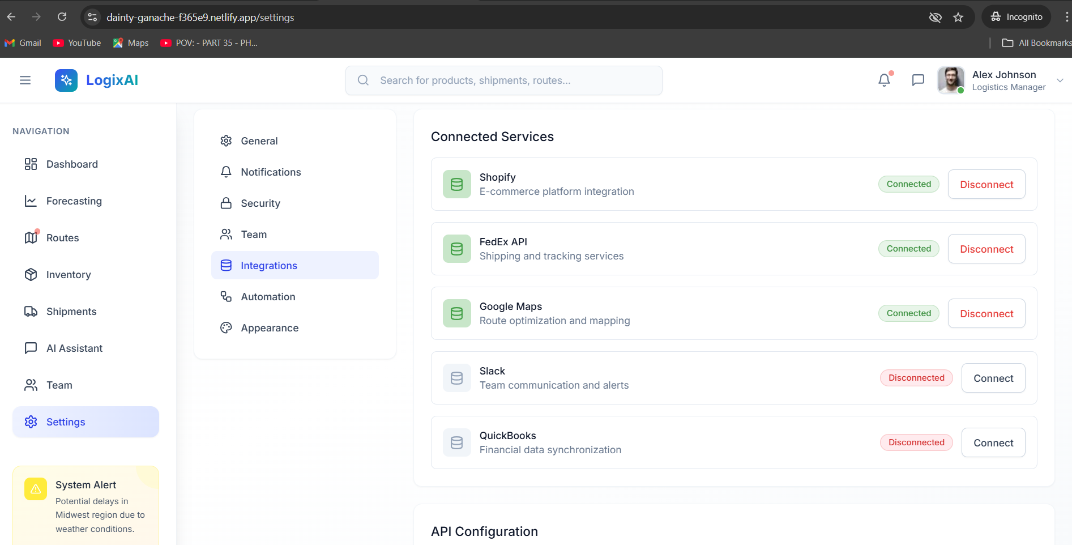1072x545 pixels.
Task: Click the Incognito profile button
Action: click(1017, 17)
